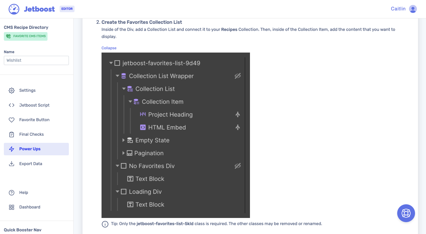Click the Export Data download icon
Image resolution: width=426 pixels, height=234 pixels.
click(11, 164)
